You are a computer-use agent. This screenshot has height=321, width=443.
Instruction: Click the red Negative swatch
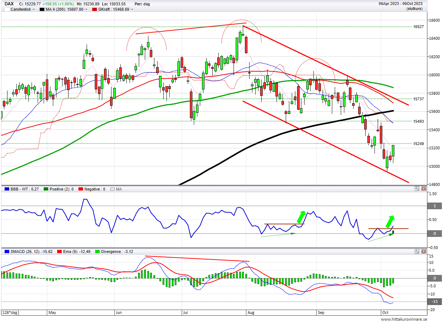point(81,189)
